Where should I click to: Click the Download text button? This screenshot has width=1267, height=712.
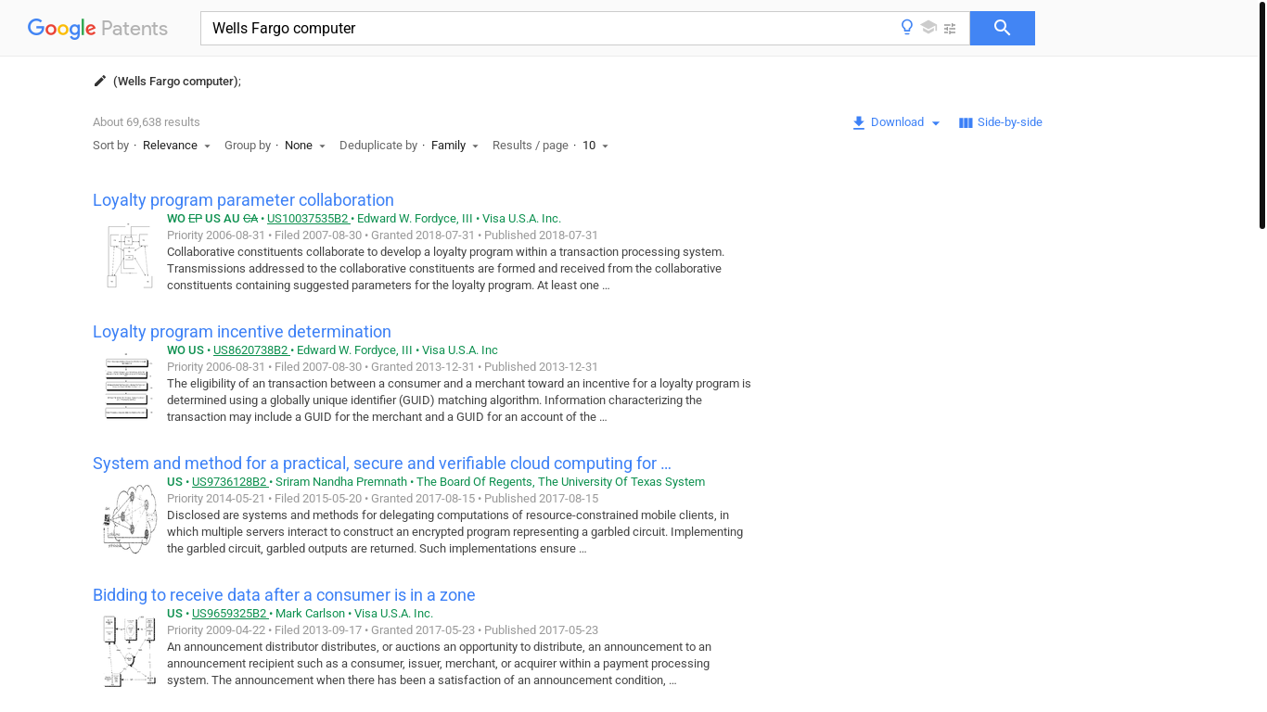point(897,122)
